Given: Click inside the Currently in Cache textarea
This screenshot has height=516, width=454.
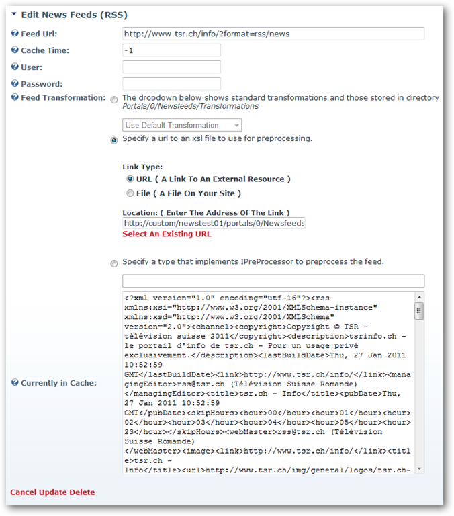Looking at the screenshot, I should [269, 382].
